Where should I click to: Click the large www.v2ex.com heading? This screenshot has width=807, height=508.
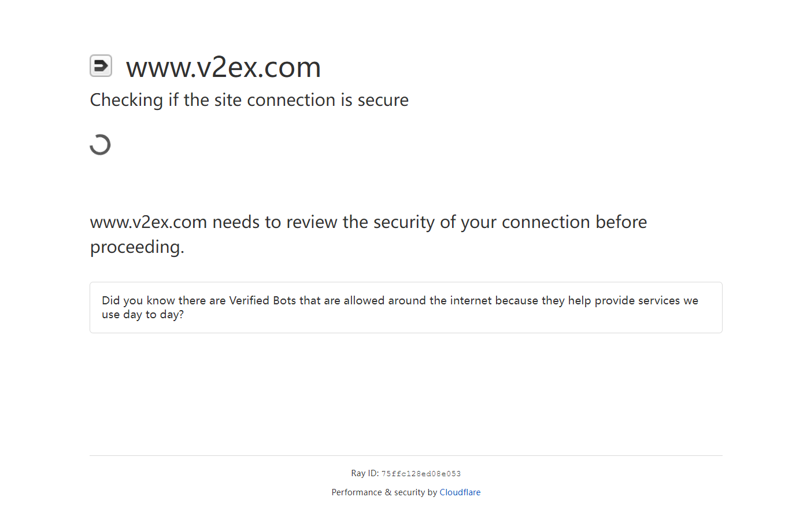[x=223, y=67]
